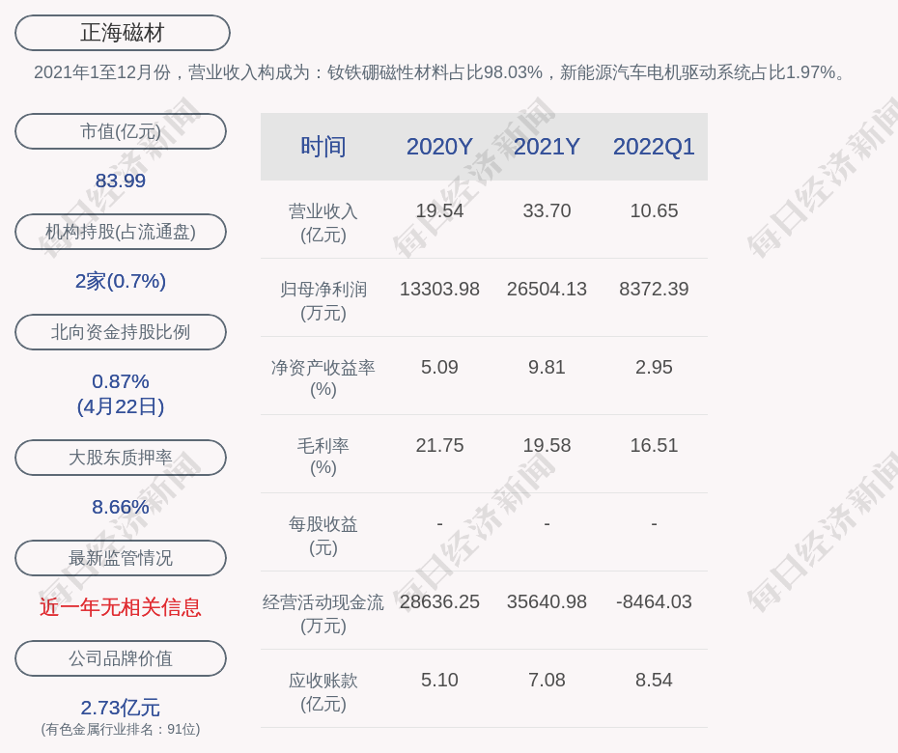
Task: Click the 大股东质押率 label pill
Action: 121,457
